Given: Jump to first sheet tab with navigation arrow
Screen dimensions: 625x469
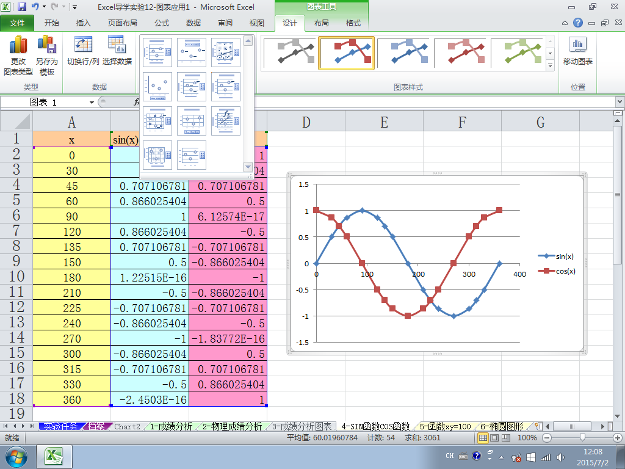Looking at the screenshot, I should (x=5, y=426).
